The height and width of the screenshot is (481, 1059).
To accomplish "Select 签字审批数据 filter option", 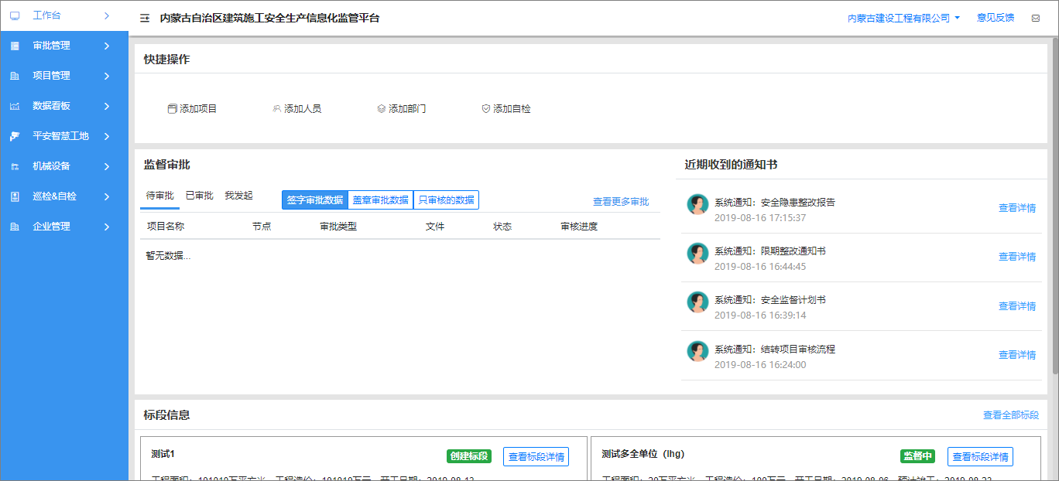I will click(x=315, y=200).
